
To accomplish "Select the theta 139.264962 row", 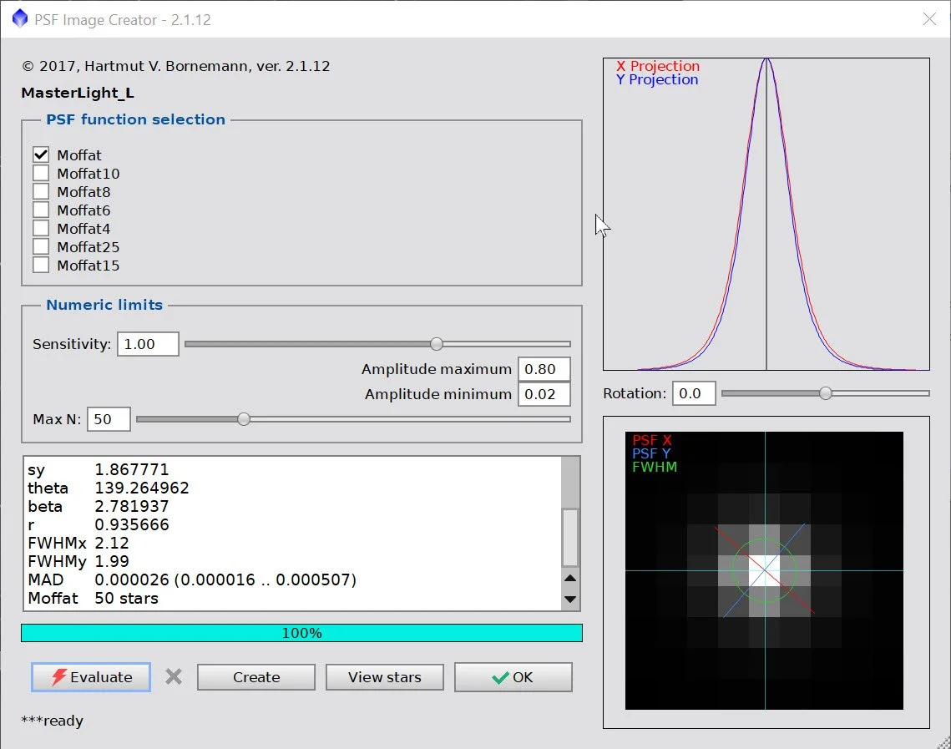I will click(294, 488).
